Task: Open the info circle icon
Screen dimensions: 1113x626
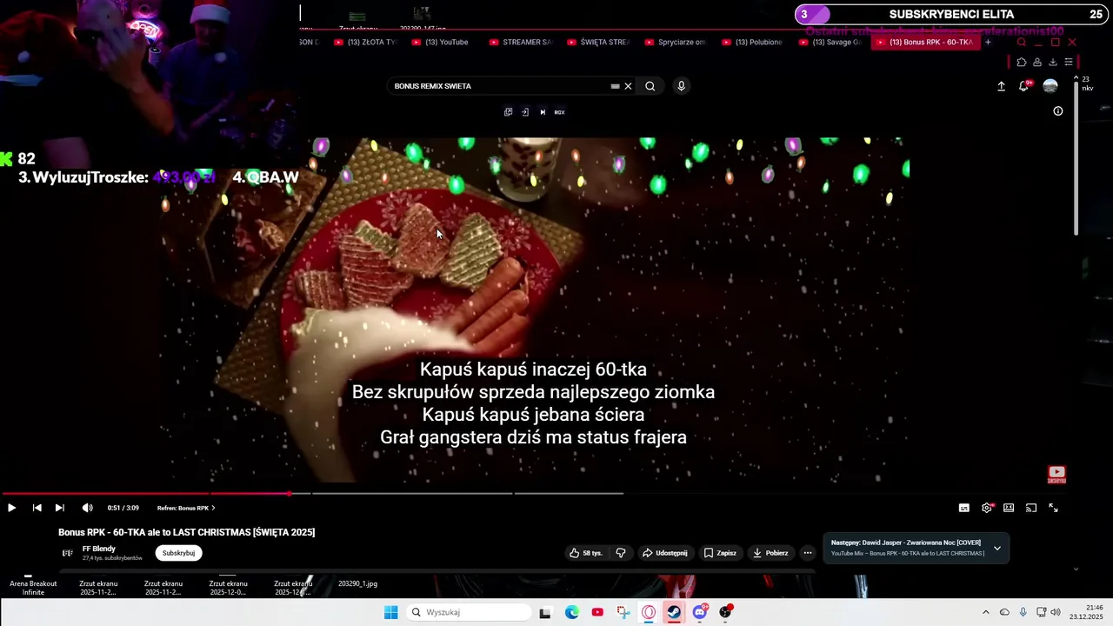Action: point(1058,111)
